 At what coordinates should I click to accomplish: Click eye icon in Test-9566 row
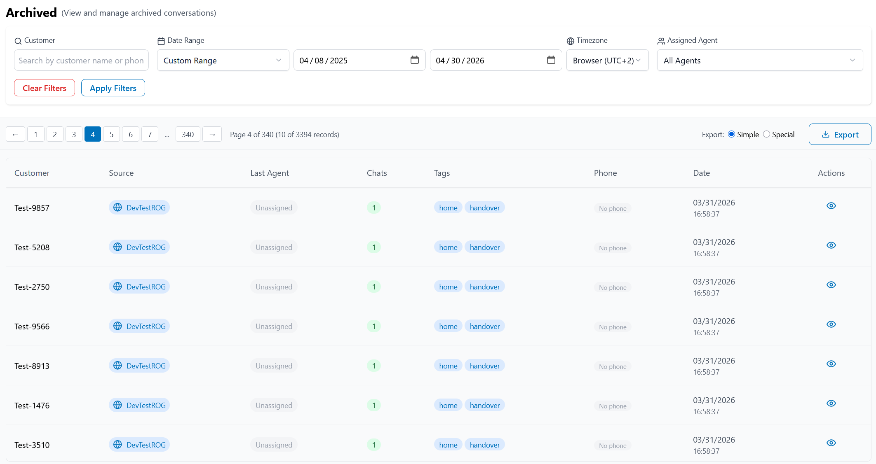coord(831,324)
